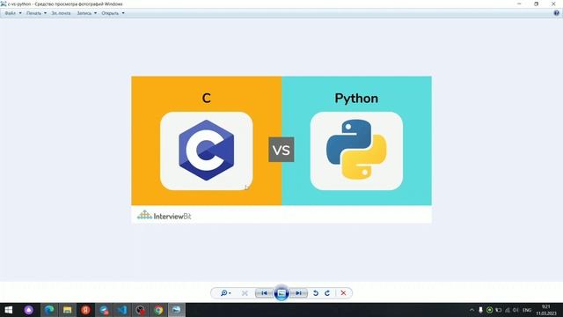Click the microphone tray icon

coord(480,310)
